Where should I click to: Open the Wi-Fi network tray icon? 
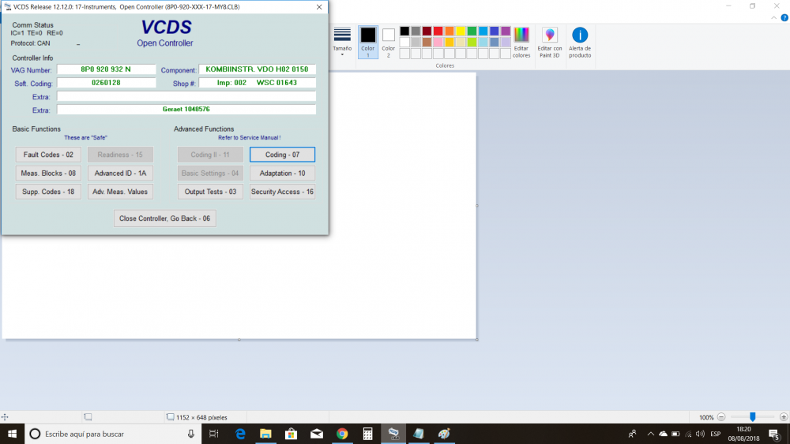point(688,434)
